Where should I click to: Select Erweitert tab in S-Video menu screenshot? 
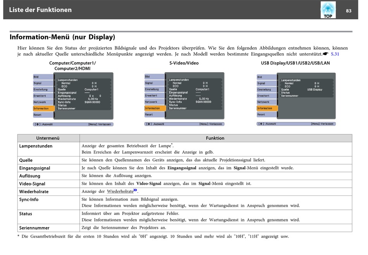[155, 95]
